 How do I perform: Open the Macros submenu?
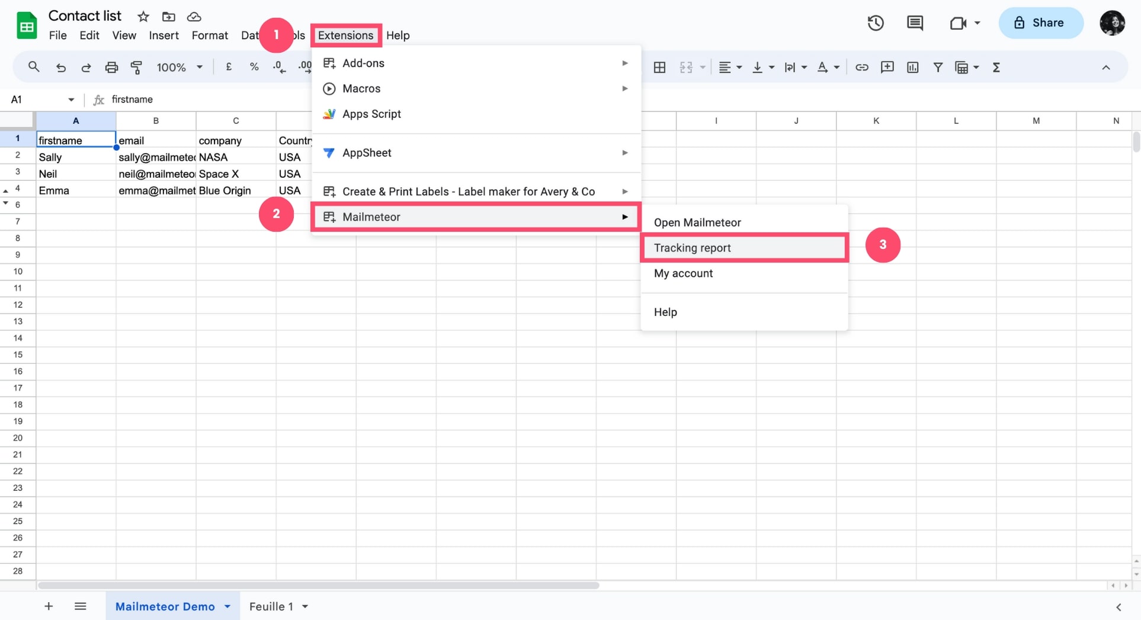[476, 88]
